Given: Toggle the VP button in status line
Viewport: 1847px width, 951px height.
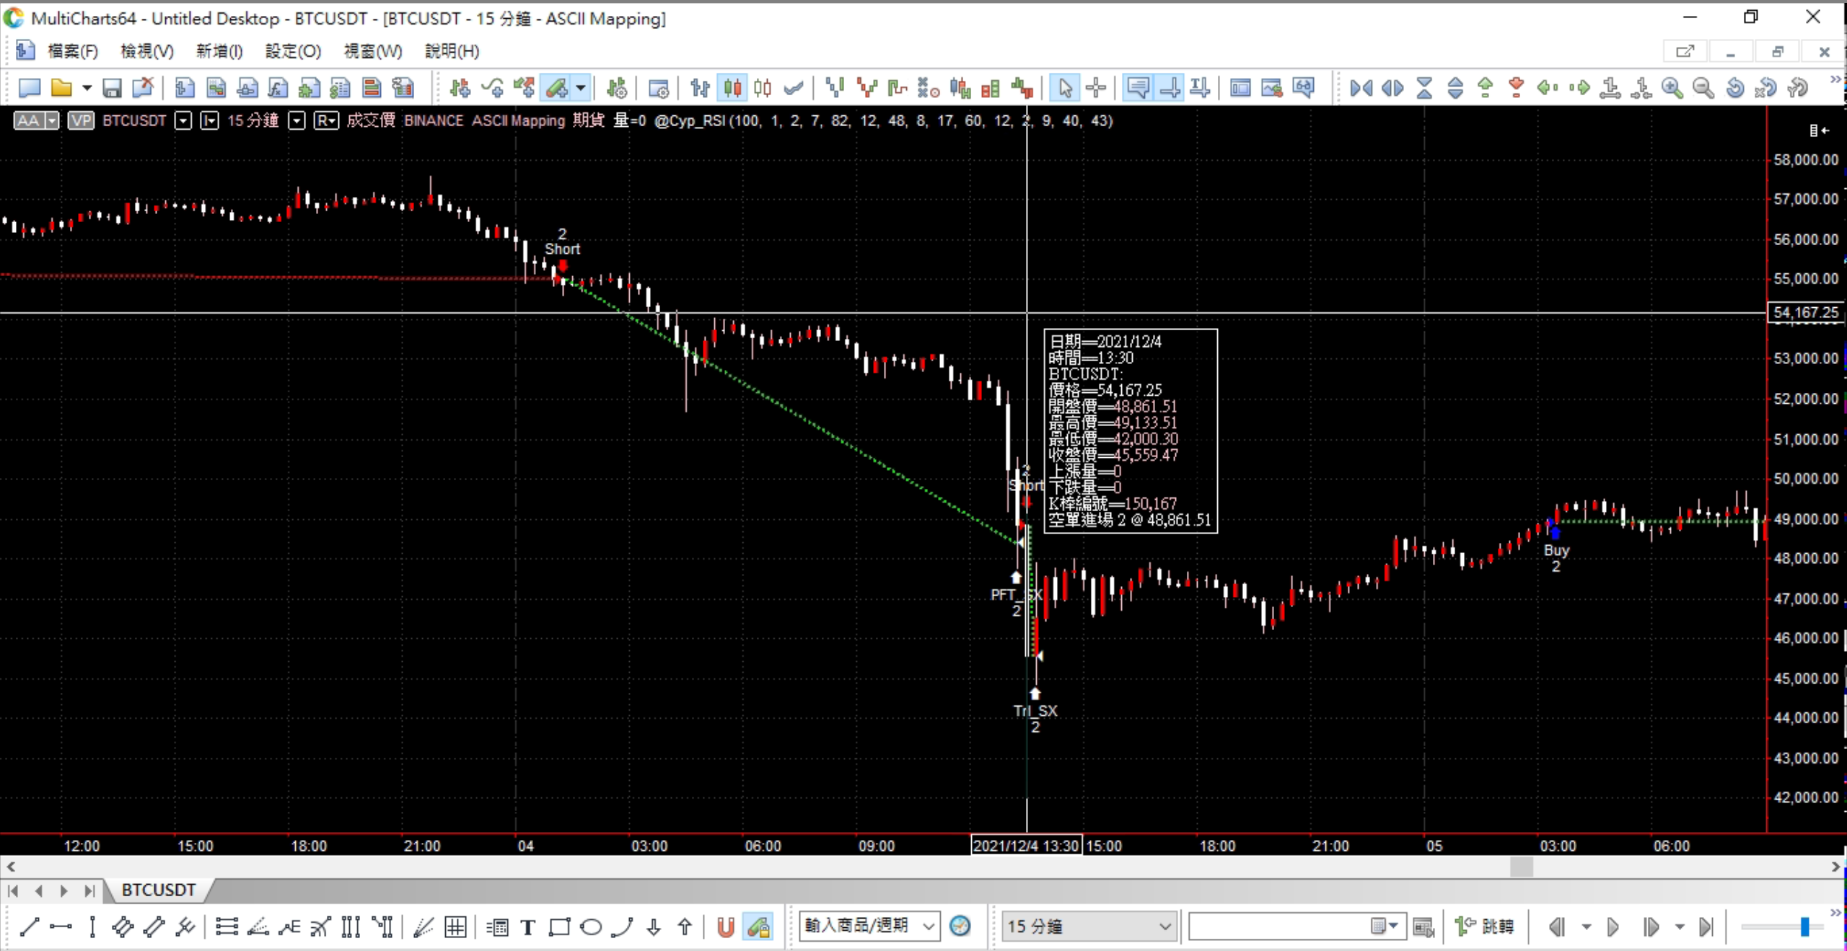Looking at the screenshot, I should (x=81, y=120).
